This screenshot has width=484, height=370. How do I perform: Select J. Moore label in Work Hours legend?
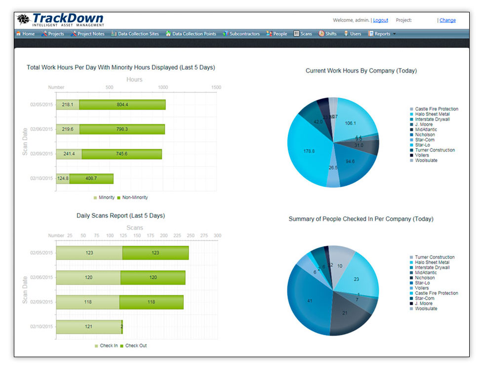point(424,124)
